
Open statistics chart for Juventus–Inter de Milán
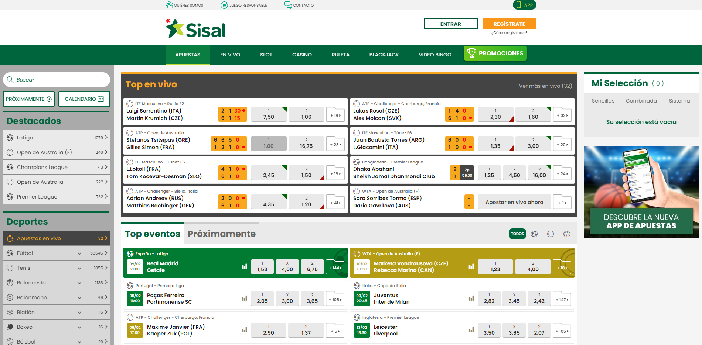point(471,298)
